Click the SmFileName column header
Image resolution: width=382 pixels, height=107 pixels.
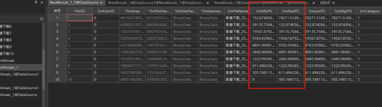(238, 11)
